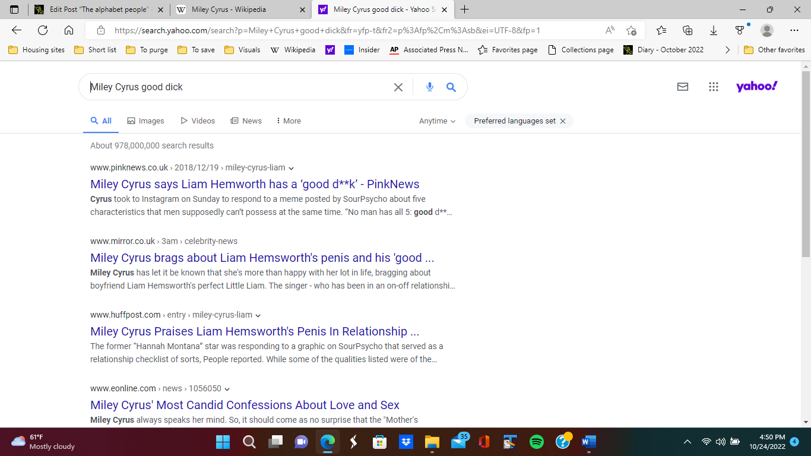This screenshot has width=811, height=456.
Task: Expand the pinknews.co.uk result URL chevron
Action: pos(291,168)
